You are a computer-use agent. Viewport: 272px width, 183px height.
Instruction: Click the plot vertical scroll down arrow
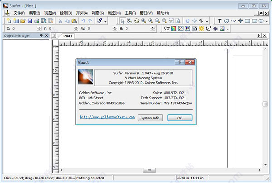coord(265,165)
